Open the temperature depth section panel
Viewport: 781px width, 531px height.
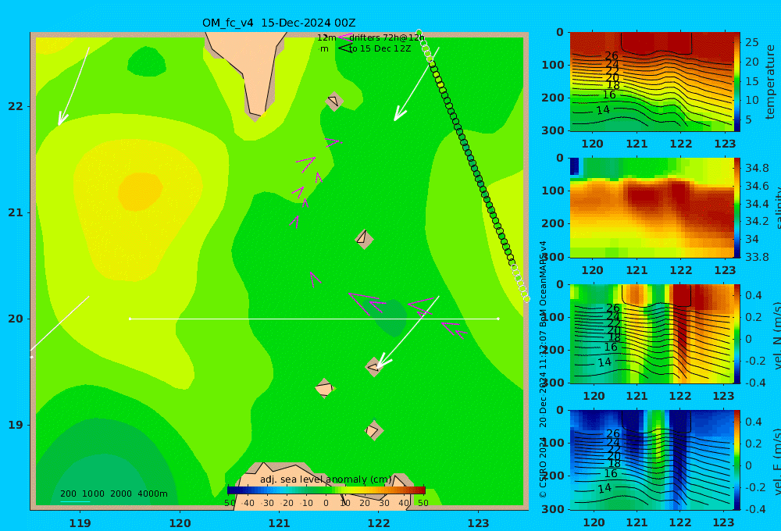(652, 82)
